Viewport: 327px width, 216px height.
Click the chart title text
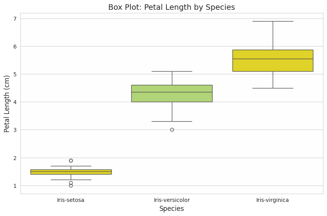(x=172, y=7)
